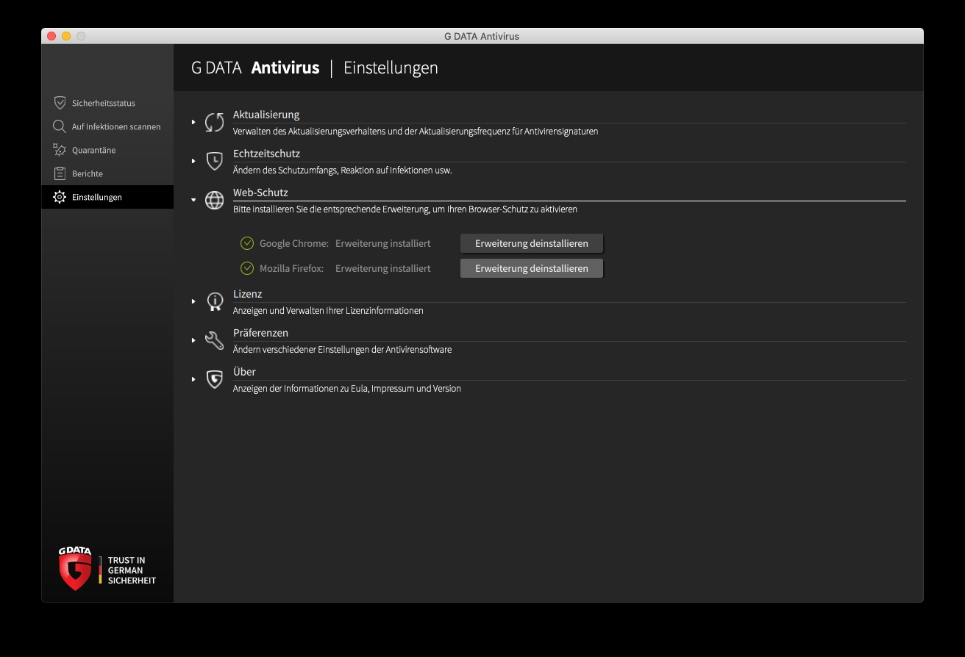
Task: Expand the Echtzeitschutz section arrow
Action: point(193,161)
